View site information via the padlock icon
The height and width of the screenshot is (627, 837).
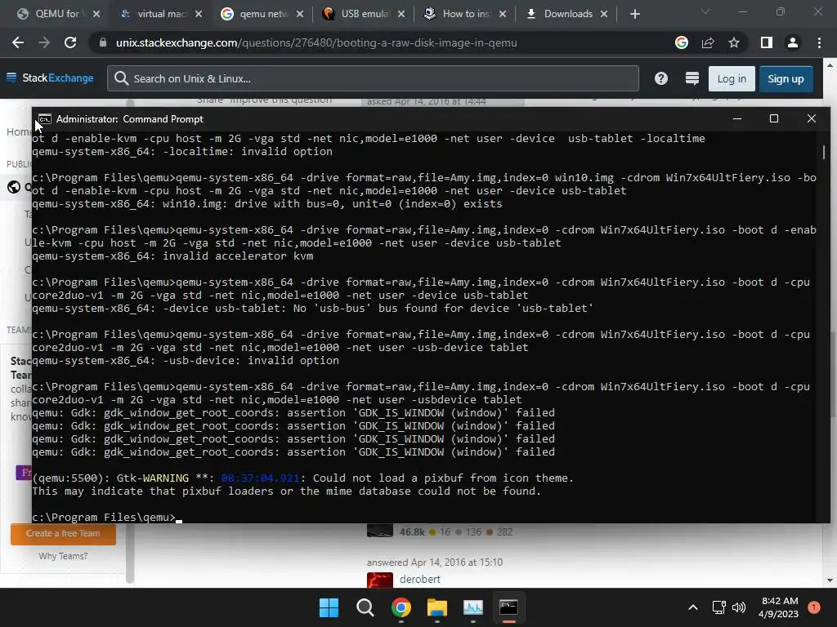[103, 42]
